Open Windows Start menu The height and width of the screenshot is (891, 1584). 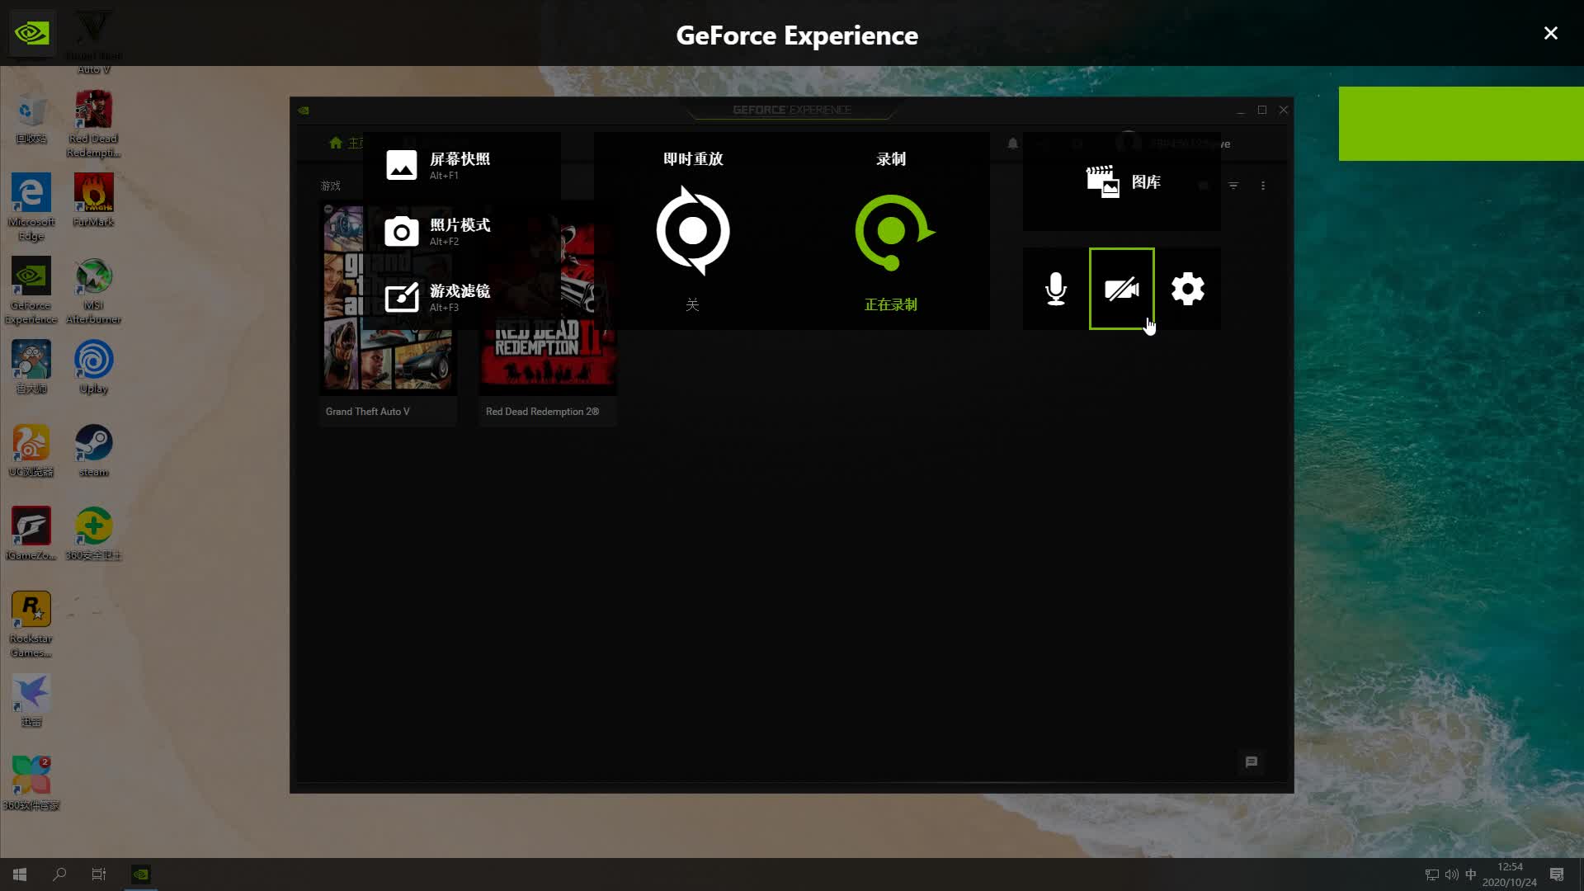tap(20, 874)
